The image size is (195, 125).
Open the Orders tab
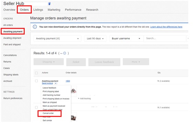24,10
